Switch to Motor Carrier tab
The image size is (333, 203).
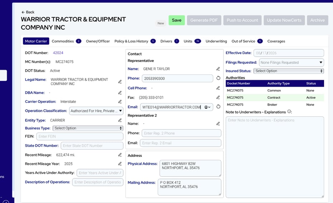pyautogui.click(x=36, y=41)
